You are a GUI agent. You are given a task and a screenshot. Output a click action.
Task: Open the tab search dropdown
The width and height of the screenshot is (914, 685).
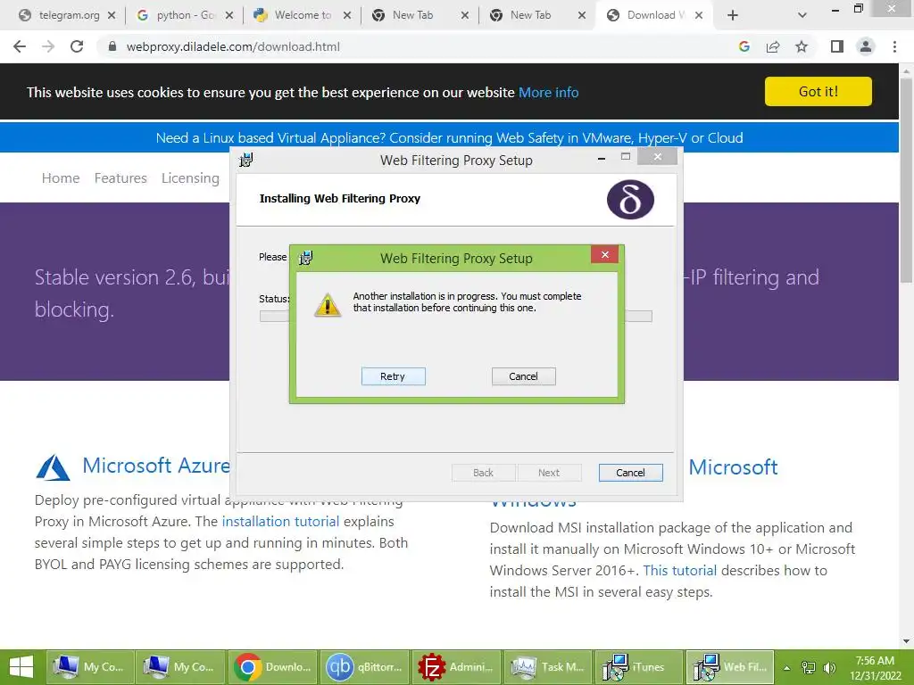(x=802, y=16)
